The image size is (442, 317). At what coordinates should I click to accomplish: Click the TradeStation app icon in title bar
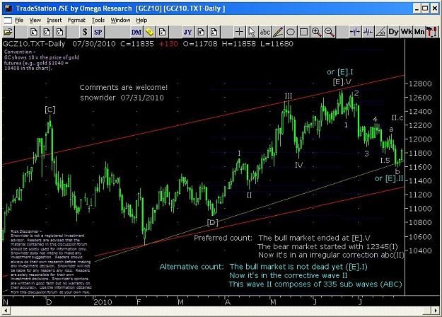click(x=8, y=8)
